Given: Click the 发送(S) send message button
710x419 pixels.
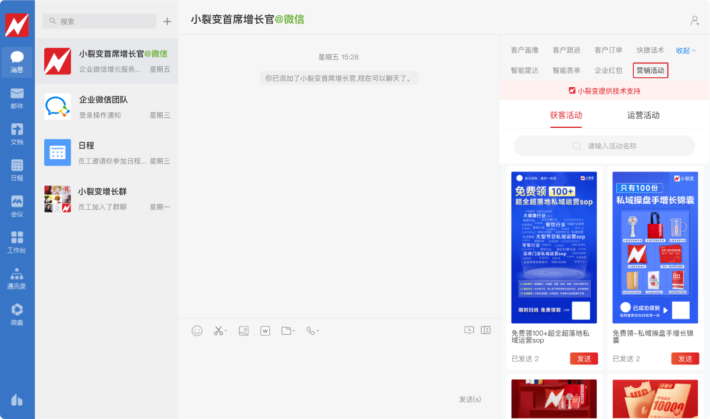Looking at the screenshot, I should pos(470,399).
